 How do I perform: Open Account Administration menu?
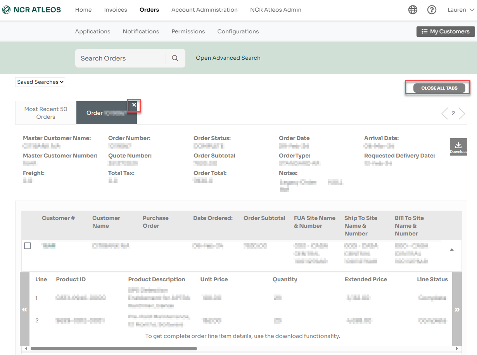(204, 10)
